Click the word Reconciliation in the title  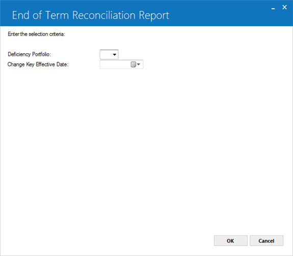click(x=104, y=15)
